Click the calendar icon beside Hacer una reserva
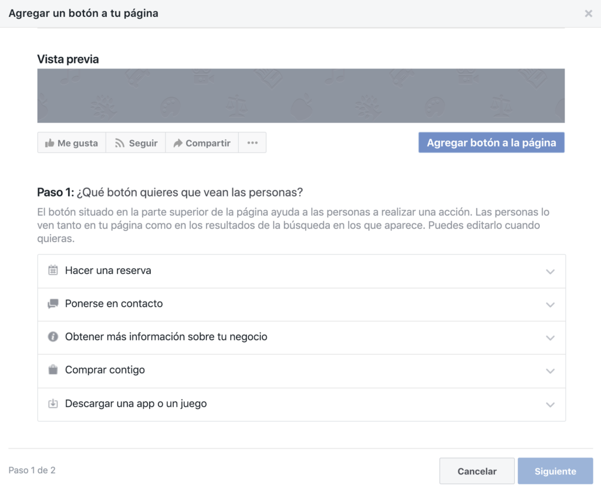 (53, 270)
